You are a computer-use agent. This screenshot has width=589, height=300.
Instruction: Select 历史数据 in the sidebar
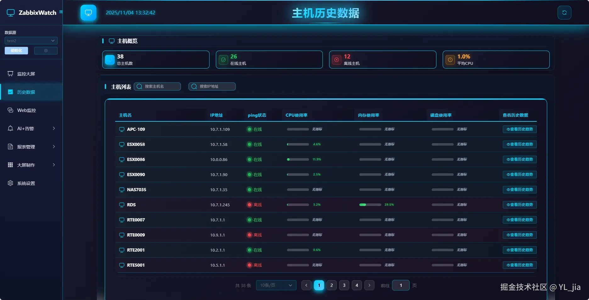tap(31, 92)
